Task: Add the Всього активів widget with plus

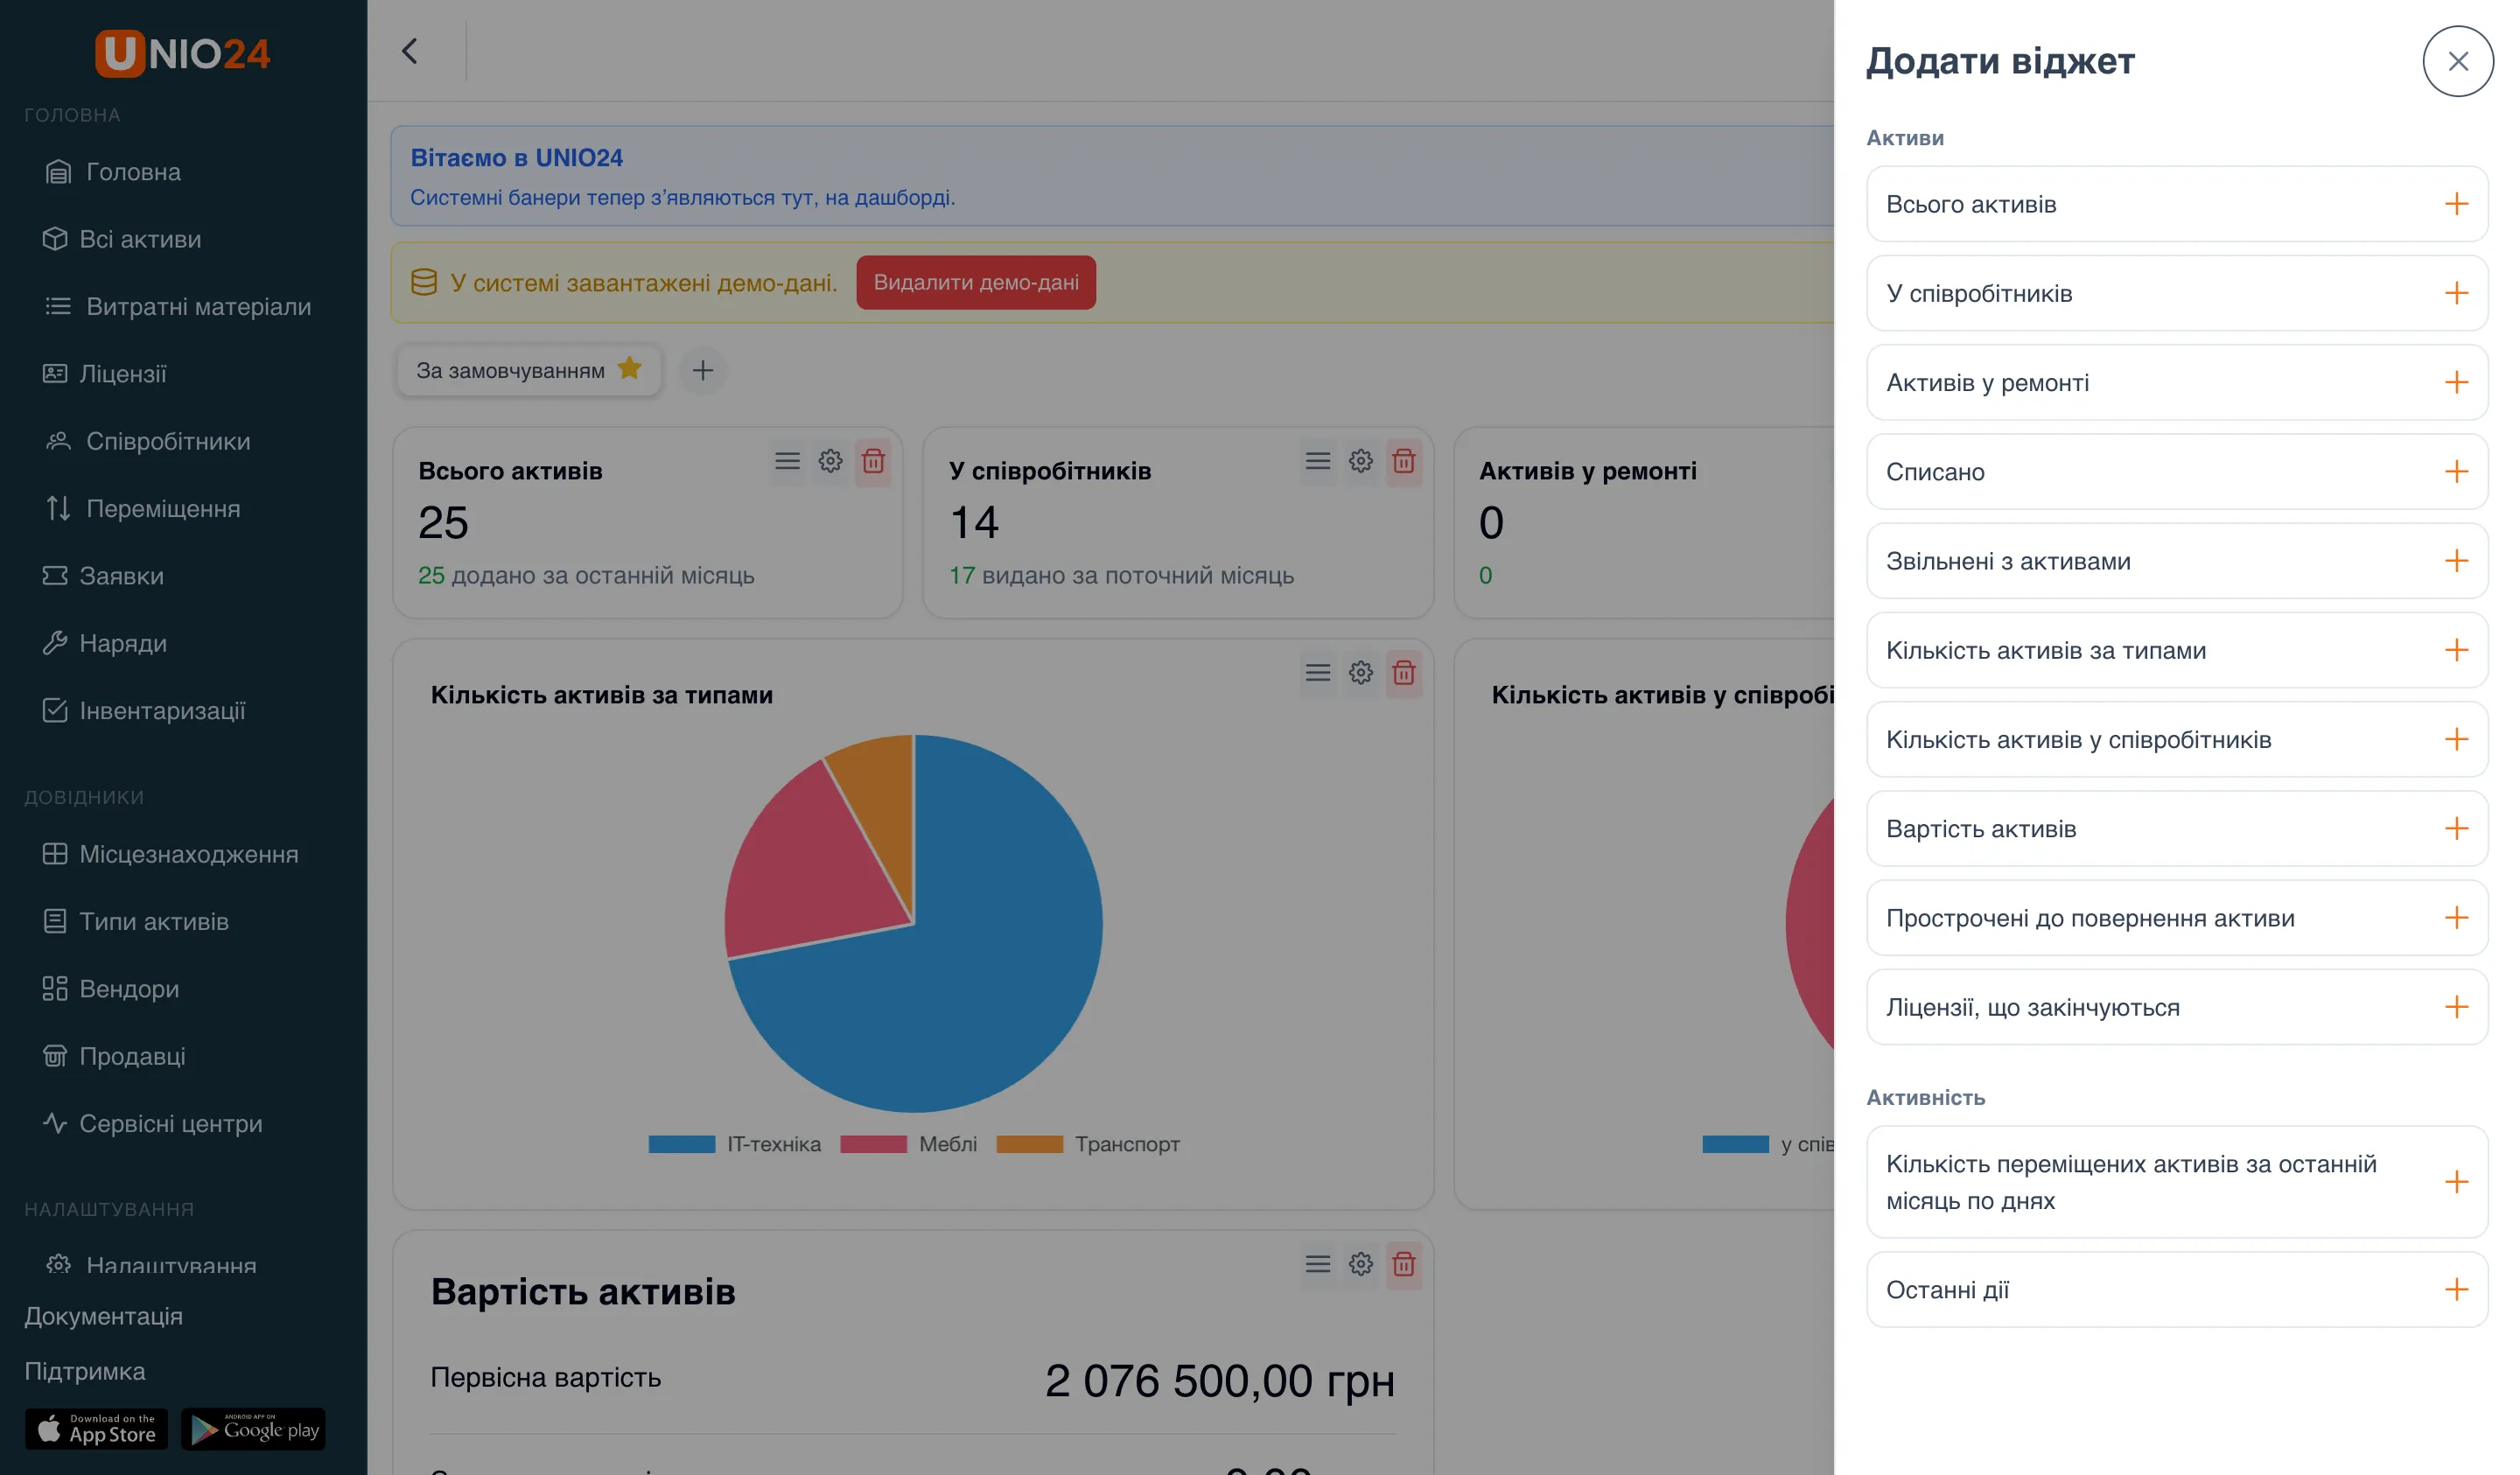Action: [2456, 204]
